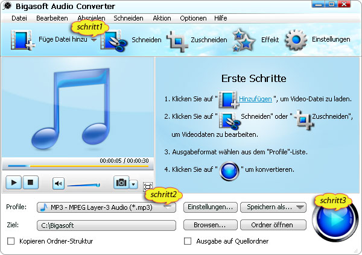The image size is (362, 255).
Task: Take a snapshot with the camera icon
Action: point(121,182)
